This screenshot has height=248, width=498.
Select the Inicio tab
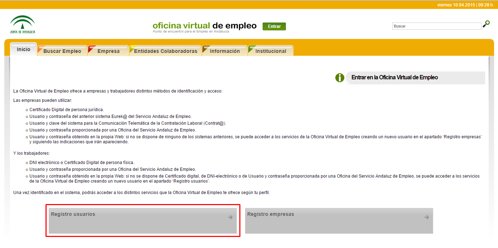click(23, 49)
